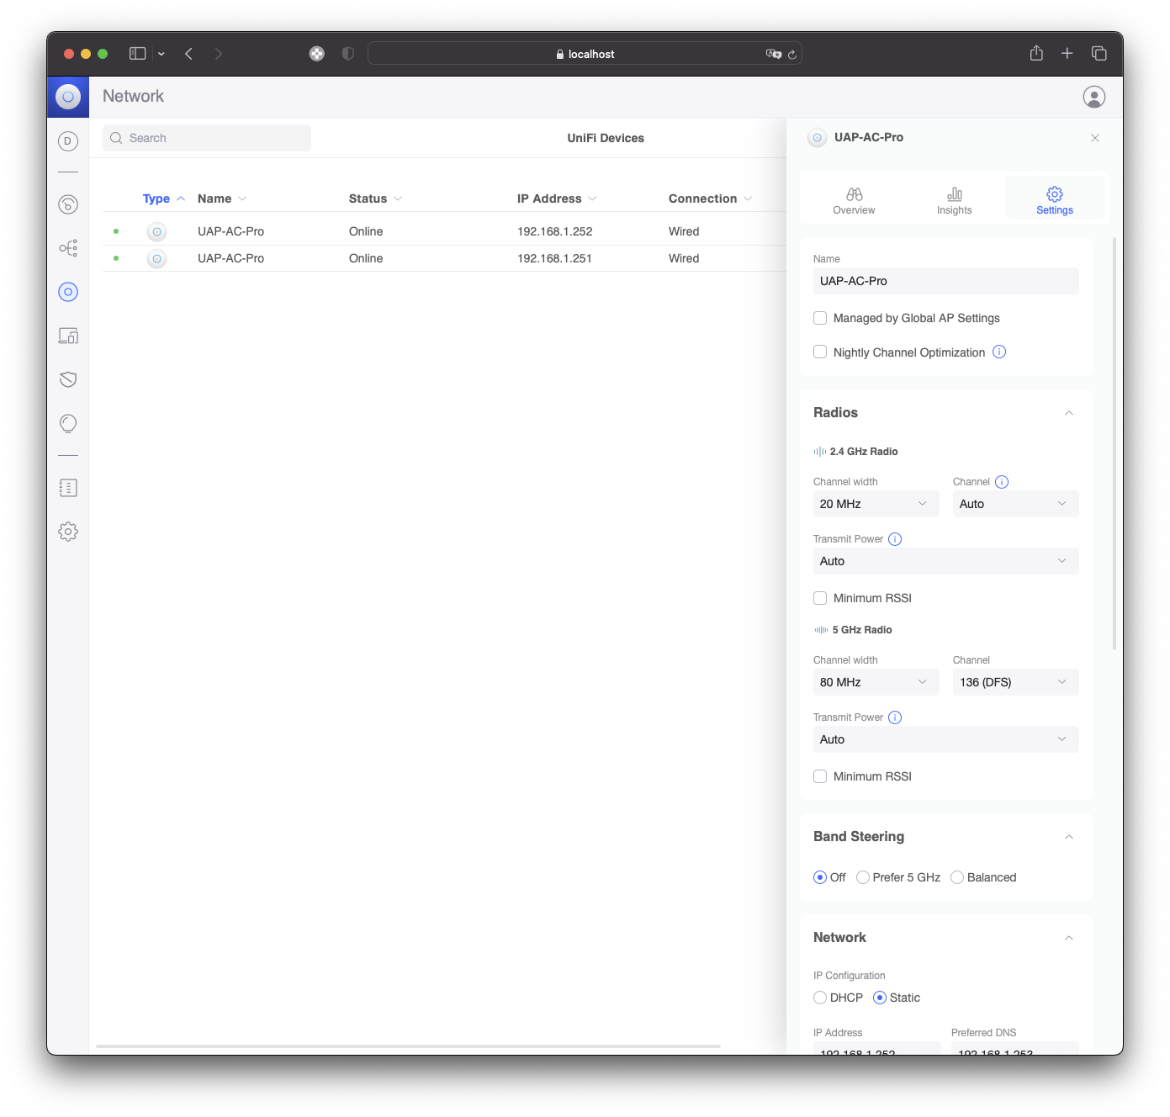Open 5 GHz Channel width 80 MHz dropdown
This screenshot has height=1117, width=1170.
point(876,682)
